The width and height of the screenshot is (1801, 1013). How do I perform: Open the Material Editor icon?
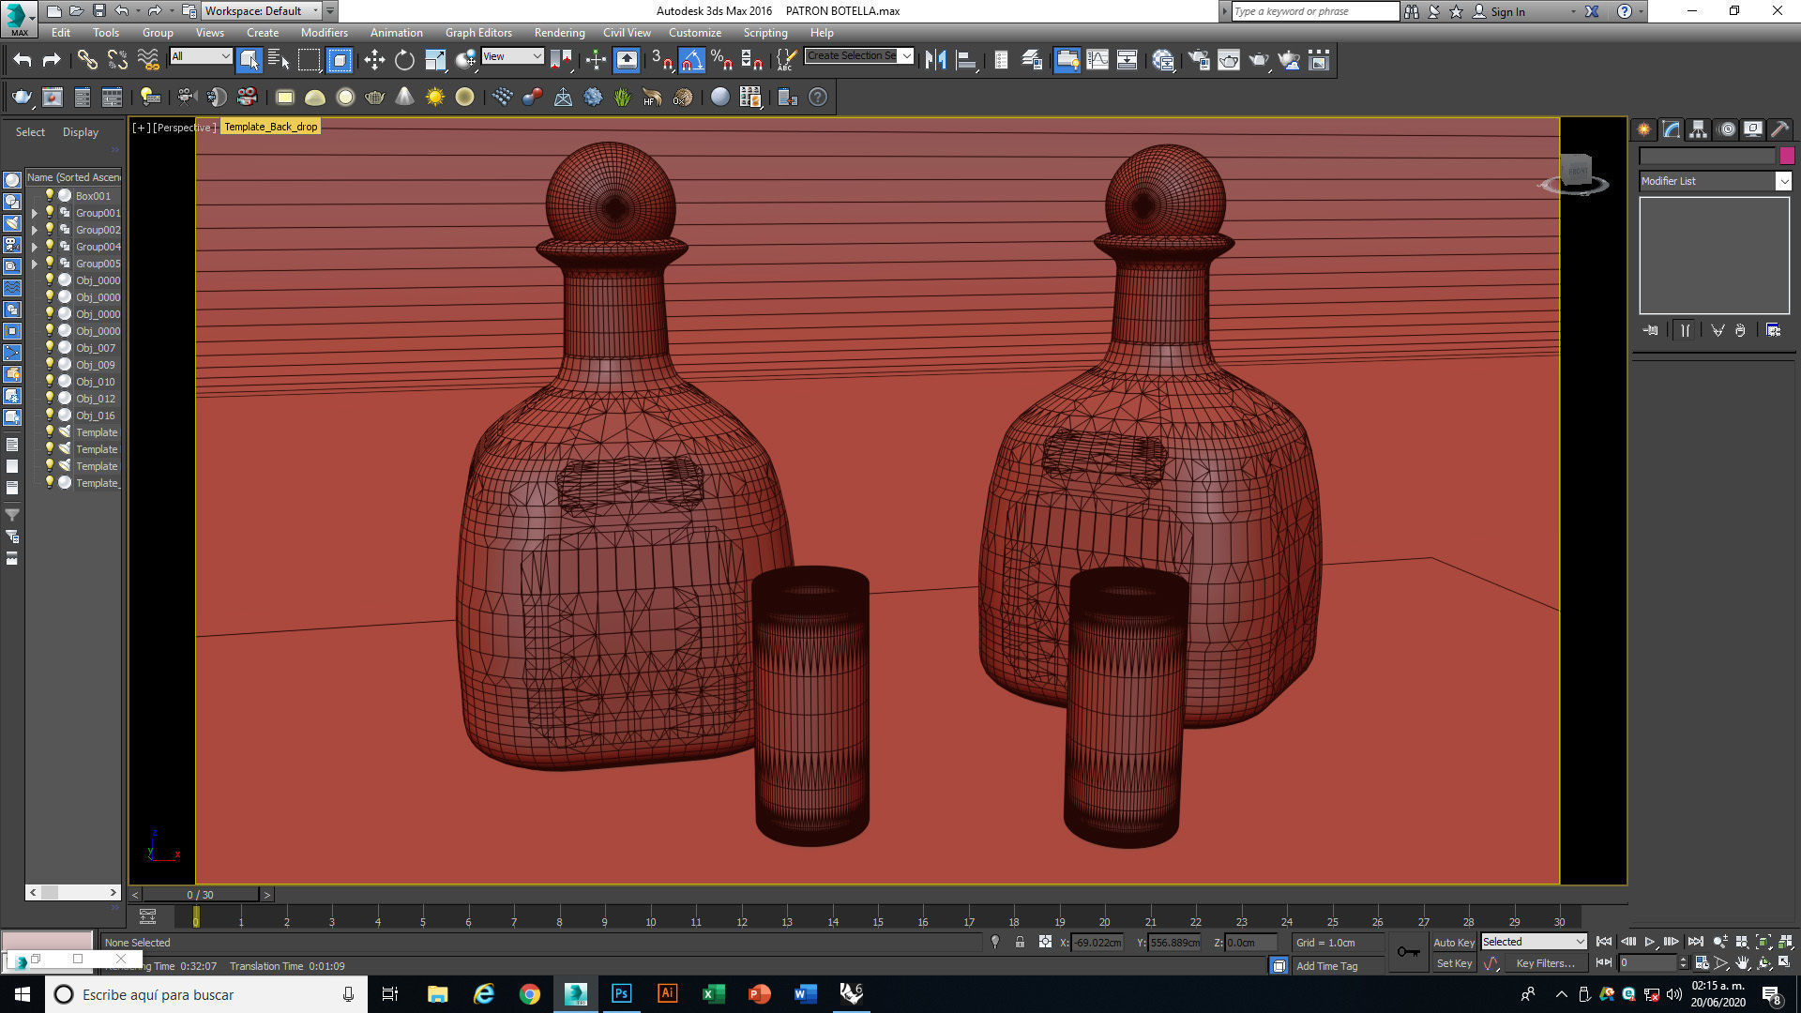tap(1163, 60)
